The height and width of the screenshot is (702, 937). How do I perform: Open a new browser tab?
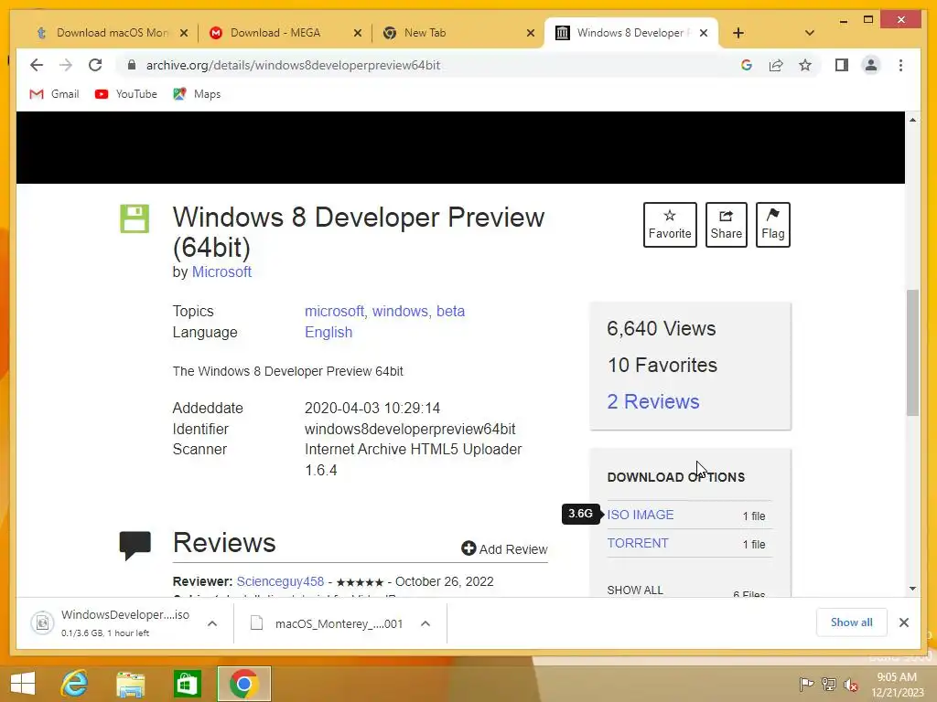(x=738, y=33)
